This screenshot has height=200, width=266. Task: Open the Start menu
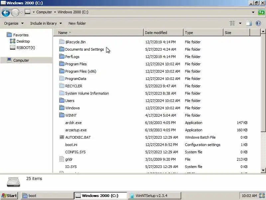(9, 196)
